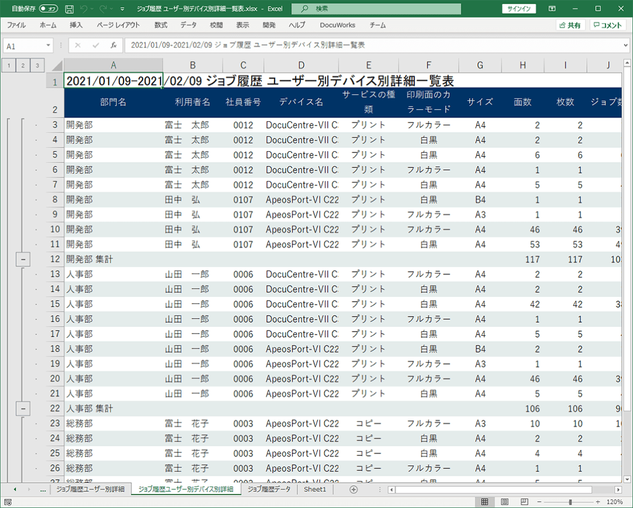Select column G header
This screenshot has height=508, width=633.
click(x=480, y=65)
